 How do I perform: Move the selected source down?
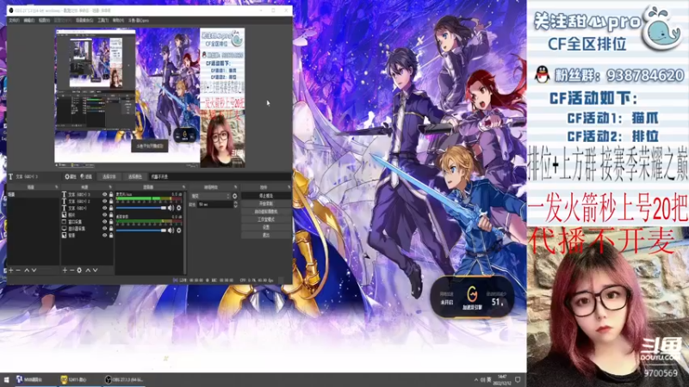click(x=96, y=270)
